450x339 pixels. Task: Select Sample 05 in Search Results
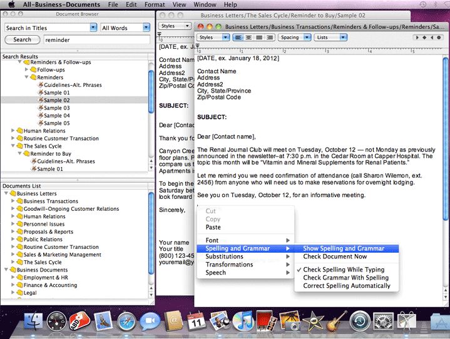click(x=56, y=123)
